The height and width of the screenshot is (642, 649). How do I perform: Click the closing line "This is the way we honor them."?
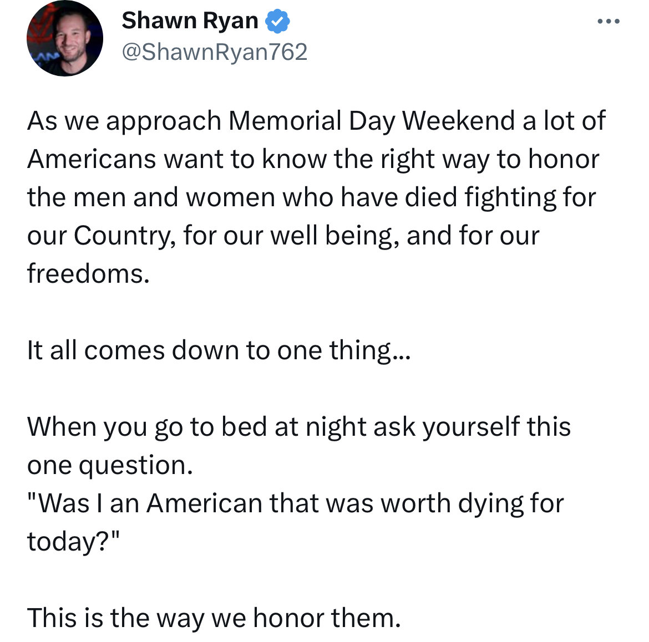pyautogui.click(x=214, y=618)
